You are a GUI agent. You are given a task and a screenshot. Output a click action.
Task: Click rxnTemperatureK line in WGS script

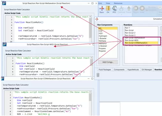[x=52, y=72]
